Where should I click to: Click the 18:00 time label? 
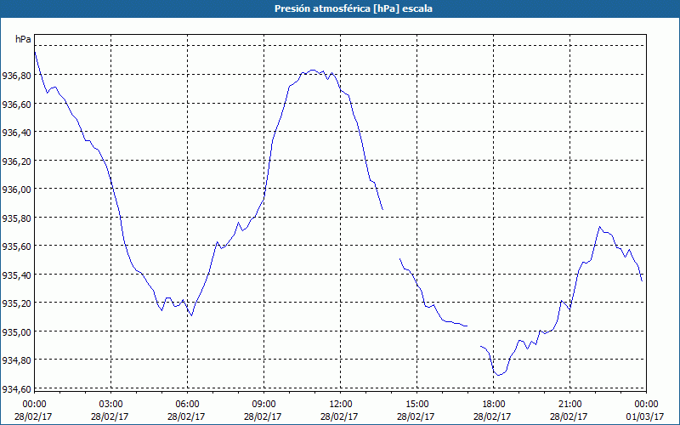coord(493,405)
